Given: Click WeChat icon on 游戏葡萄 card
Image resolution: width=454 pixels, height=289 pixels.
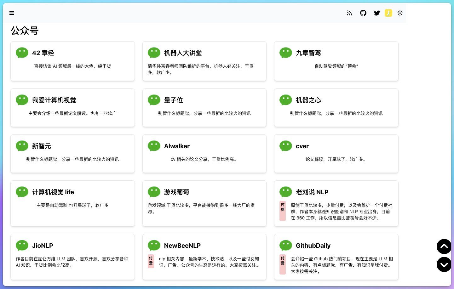Looking at the screenshot, I should [154, 192].
